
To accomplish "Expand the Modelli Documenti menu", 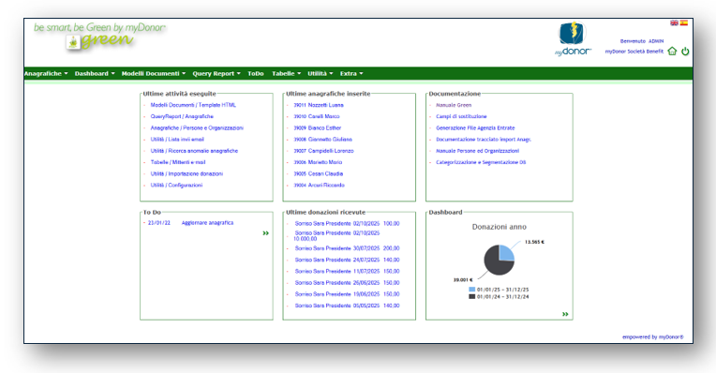I will coord(154,73).
